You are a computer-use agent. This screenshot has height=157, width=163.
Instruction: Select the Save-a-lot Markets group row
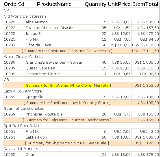point(81,149)
